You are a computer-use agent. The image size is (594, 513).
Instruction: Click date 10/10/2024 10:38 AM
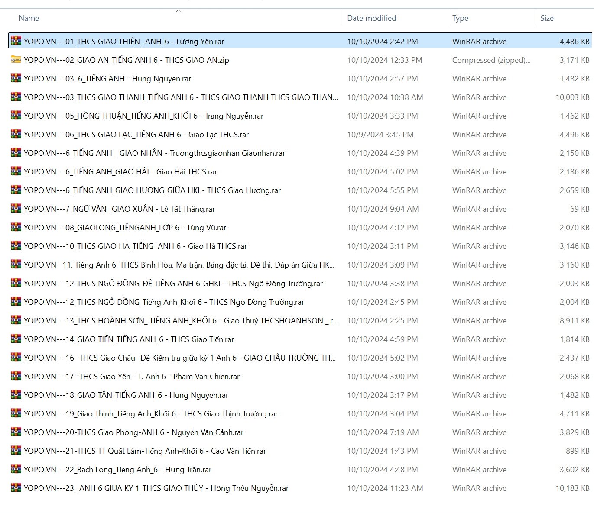click(385, 97)
